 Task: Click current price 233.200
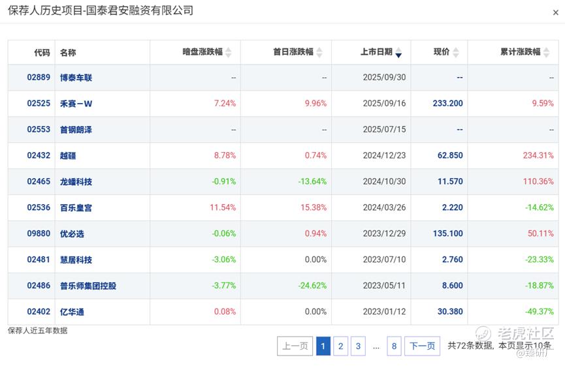[447, 103]
